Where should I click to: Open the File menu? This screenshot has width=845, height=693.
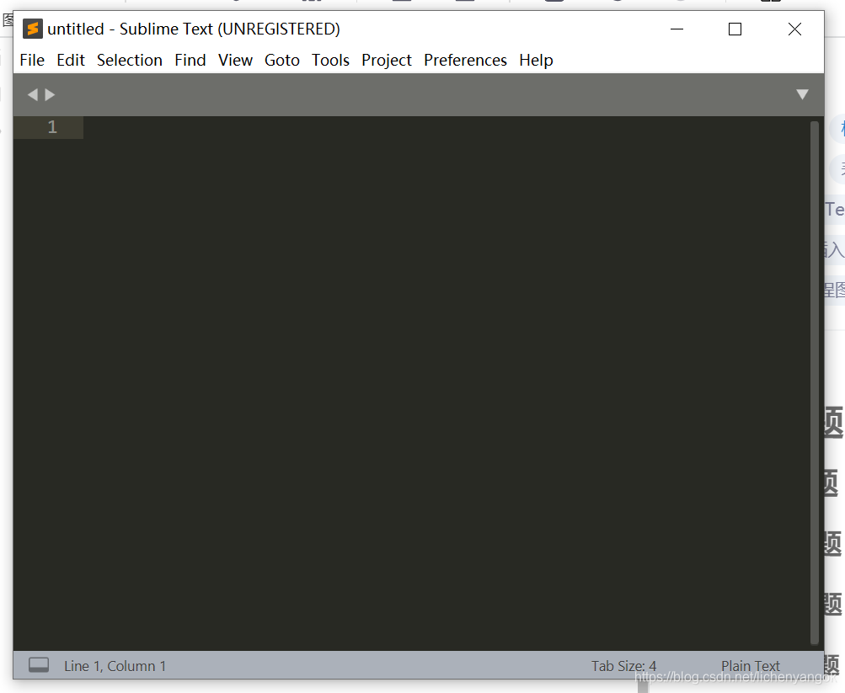pos(32,60)
